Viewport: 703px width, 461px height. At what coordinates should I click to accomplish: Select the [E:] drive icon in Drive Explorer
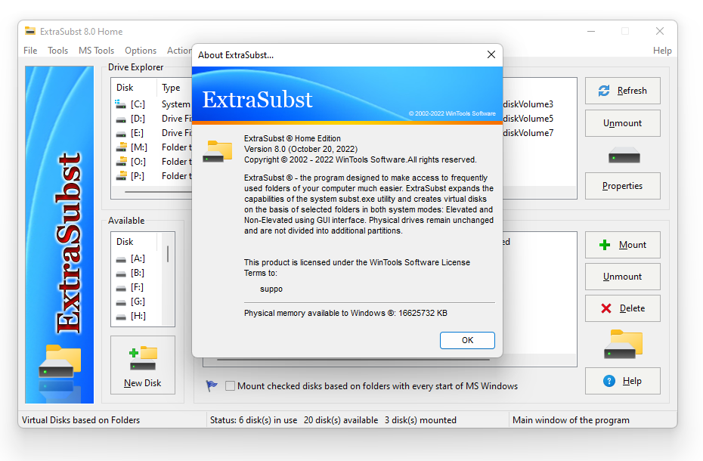(121, 133)
